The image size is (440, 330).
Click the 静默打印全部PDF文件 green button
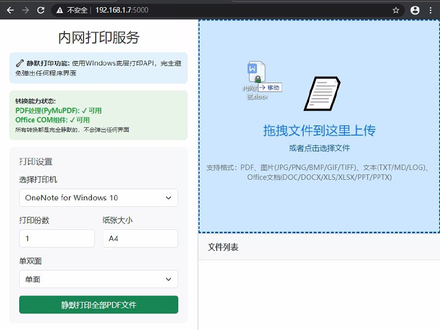(98, 304)
